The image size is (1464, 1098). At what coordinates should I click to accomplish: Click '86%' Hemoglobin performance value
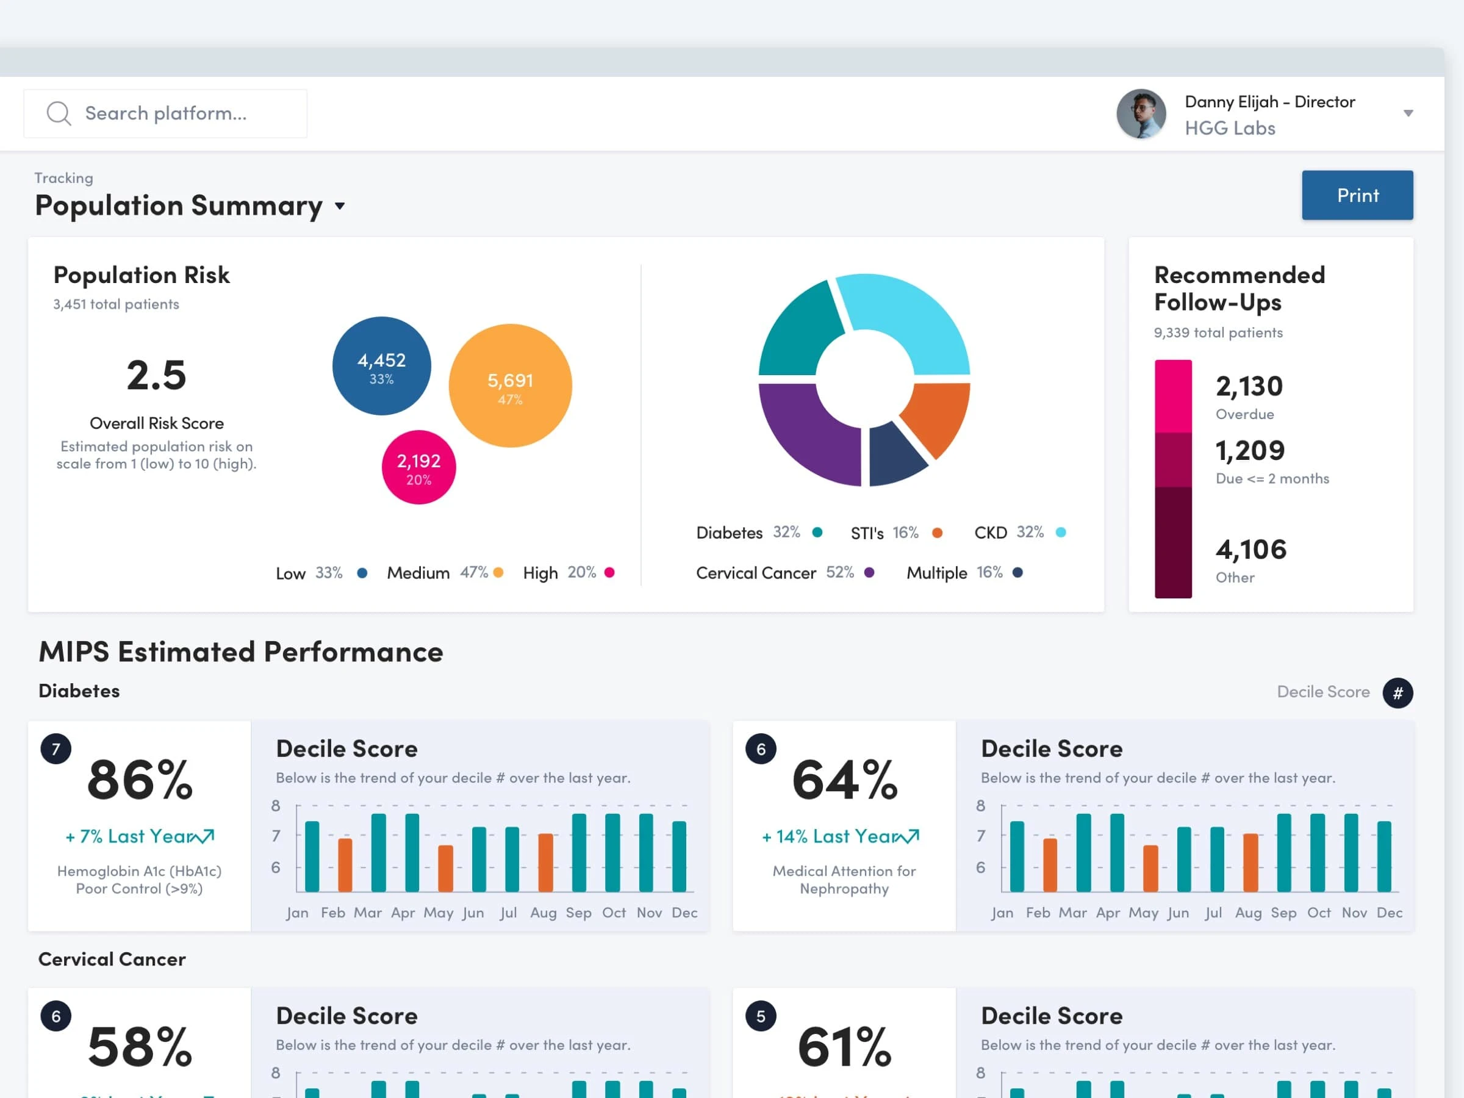pos(140,780)
